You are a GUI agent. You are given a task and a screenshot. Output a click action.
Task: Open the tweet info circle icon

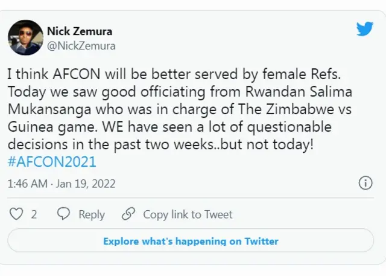click(365, 184)
